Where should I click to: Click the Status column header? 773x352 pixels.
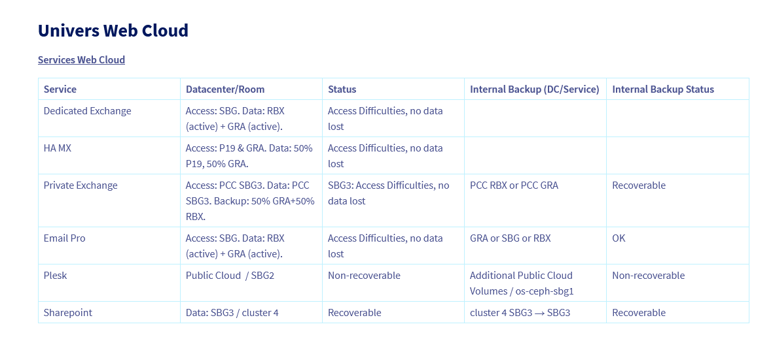point(342,89)
